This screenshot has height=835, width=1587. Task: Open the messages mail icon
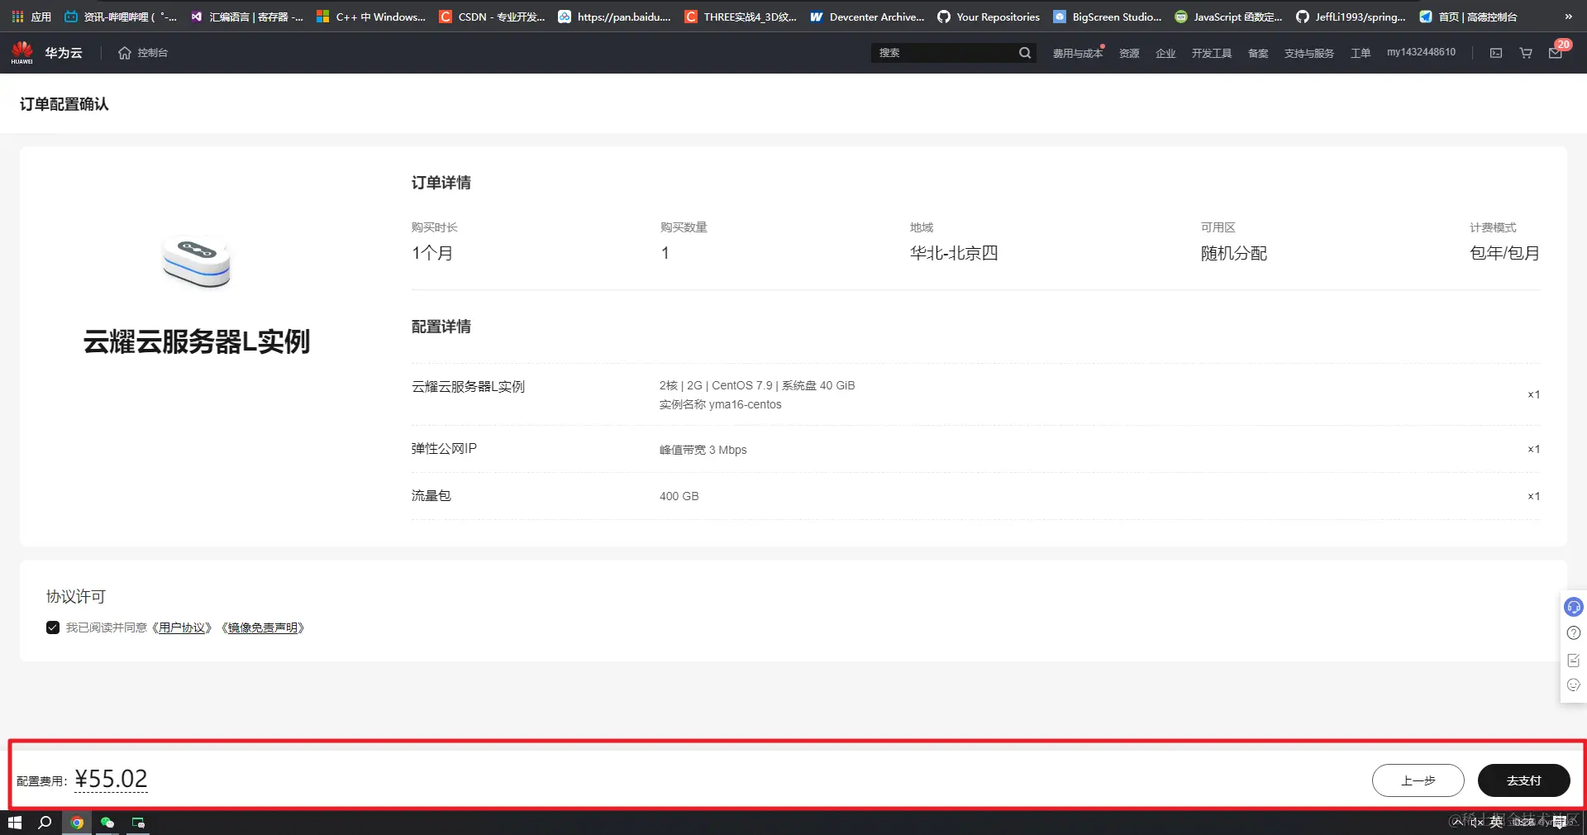pyautogui.click(x=1556, y=53)
